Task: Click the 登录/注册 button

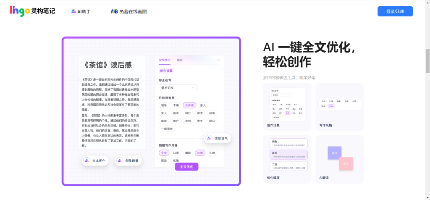Action: click(x=395, y=11)
